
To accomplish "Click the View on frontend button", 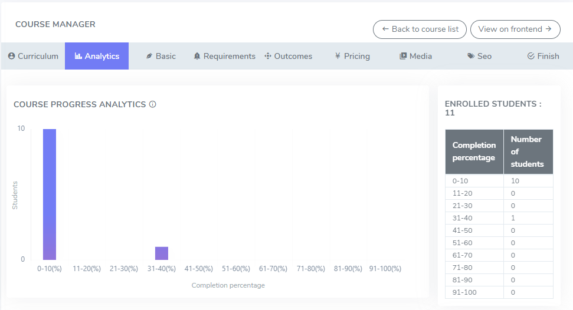I will [515, 29].
